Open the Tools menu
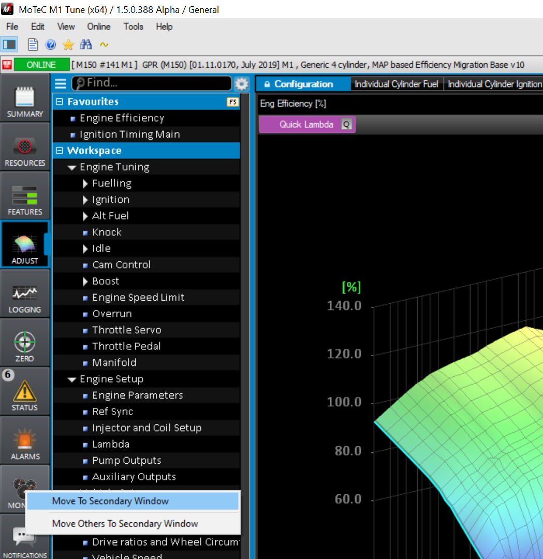 (x=133, y=26)
